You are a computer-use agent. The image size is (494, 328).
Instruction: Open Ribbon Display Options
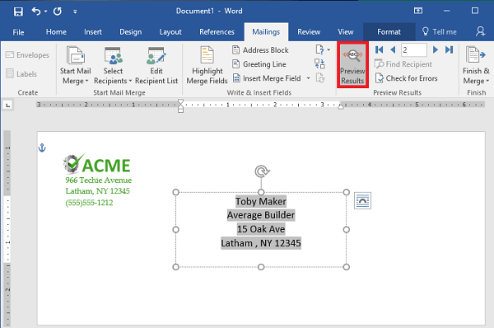[418, 11]
